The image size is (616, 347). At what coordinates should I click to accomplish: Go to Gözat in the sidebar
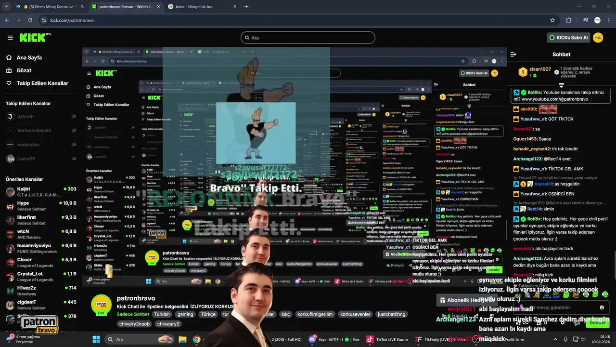coord(24,70)
